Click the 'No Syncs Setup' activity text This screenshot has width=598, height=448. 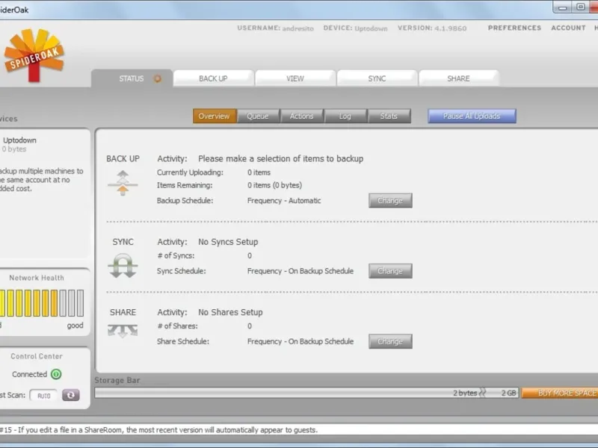[x=228, y=242]
